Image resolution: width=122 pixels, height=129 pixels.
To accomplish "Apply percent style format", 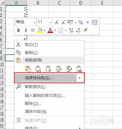I will coord(81,22).
